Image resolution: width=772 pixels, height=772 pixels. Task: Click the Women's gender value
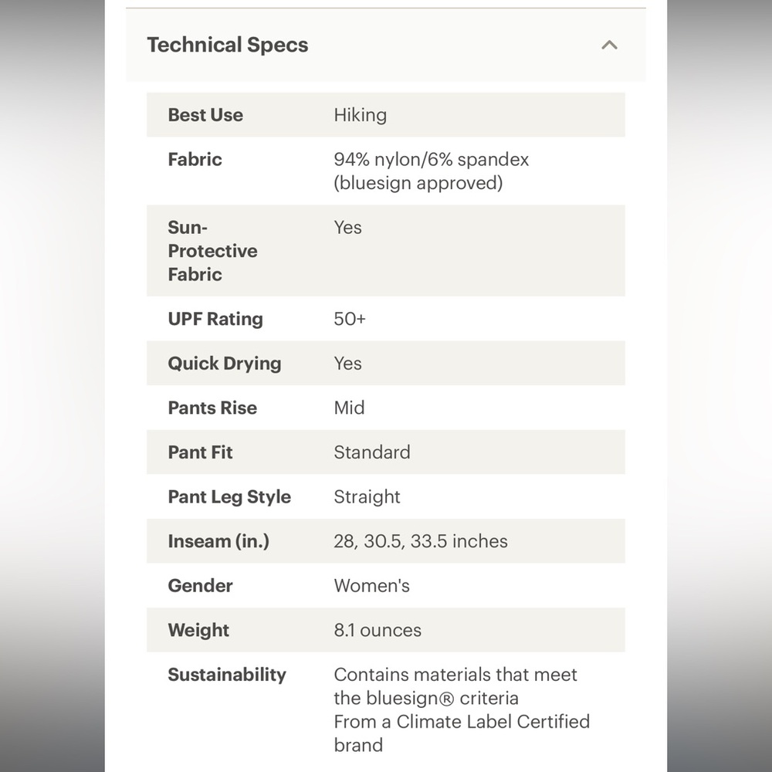(372, 585)
